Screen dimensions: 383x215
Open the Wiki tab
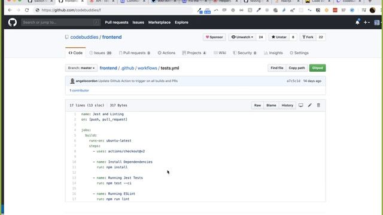(220, 53)
